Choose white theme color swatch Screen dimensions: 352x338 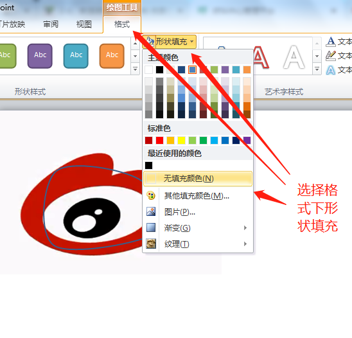pos(148,70)
